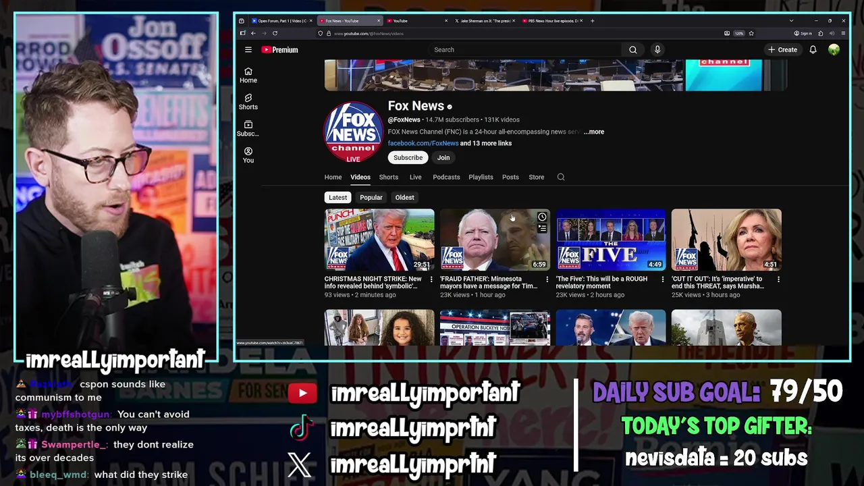Viewport: 864px width, 486px height.
Task: Click the @FoxNews handle
Action: 404,119
